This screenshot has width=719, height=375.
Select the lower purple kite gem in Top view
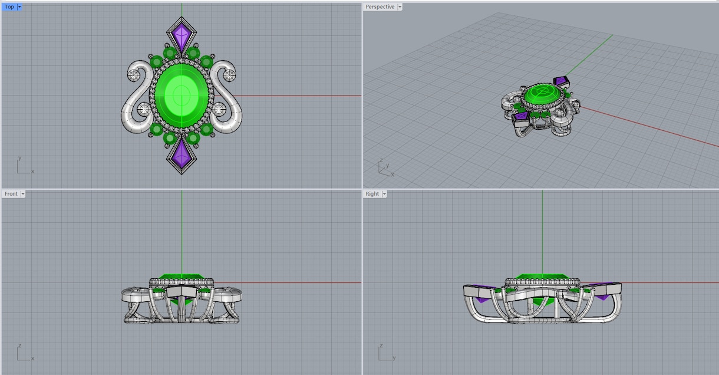pos(182,153)
